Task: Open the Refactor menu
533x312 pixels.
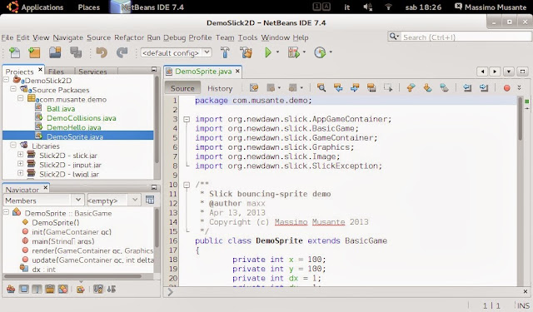Action: pos(129,37)
